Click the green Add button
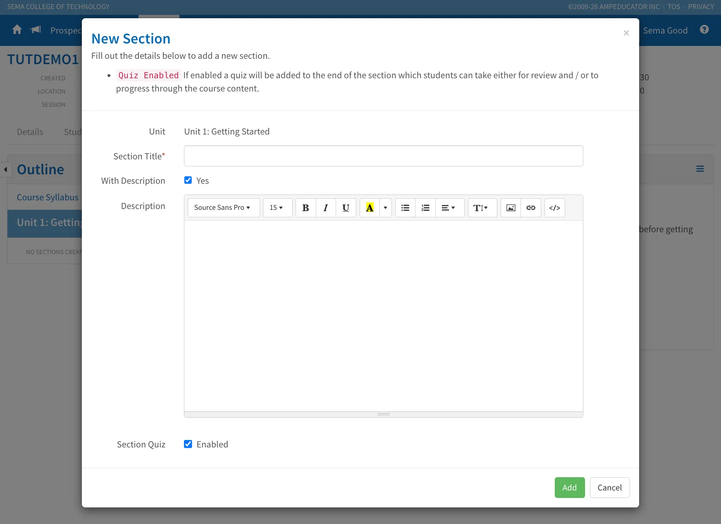 click(x=570, y=488)
